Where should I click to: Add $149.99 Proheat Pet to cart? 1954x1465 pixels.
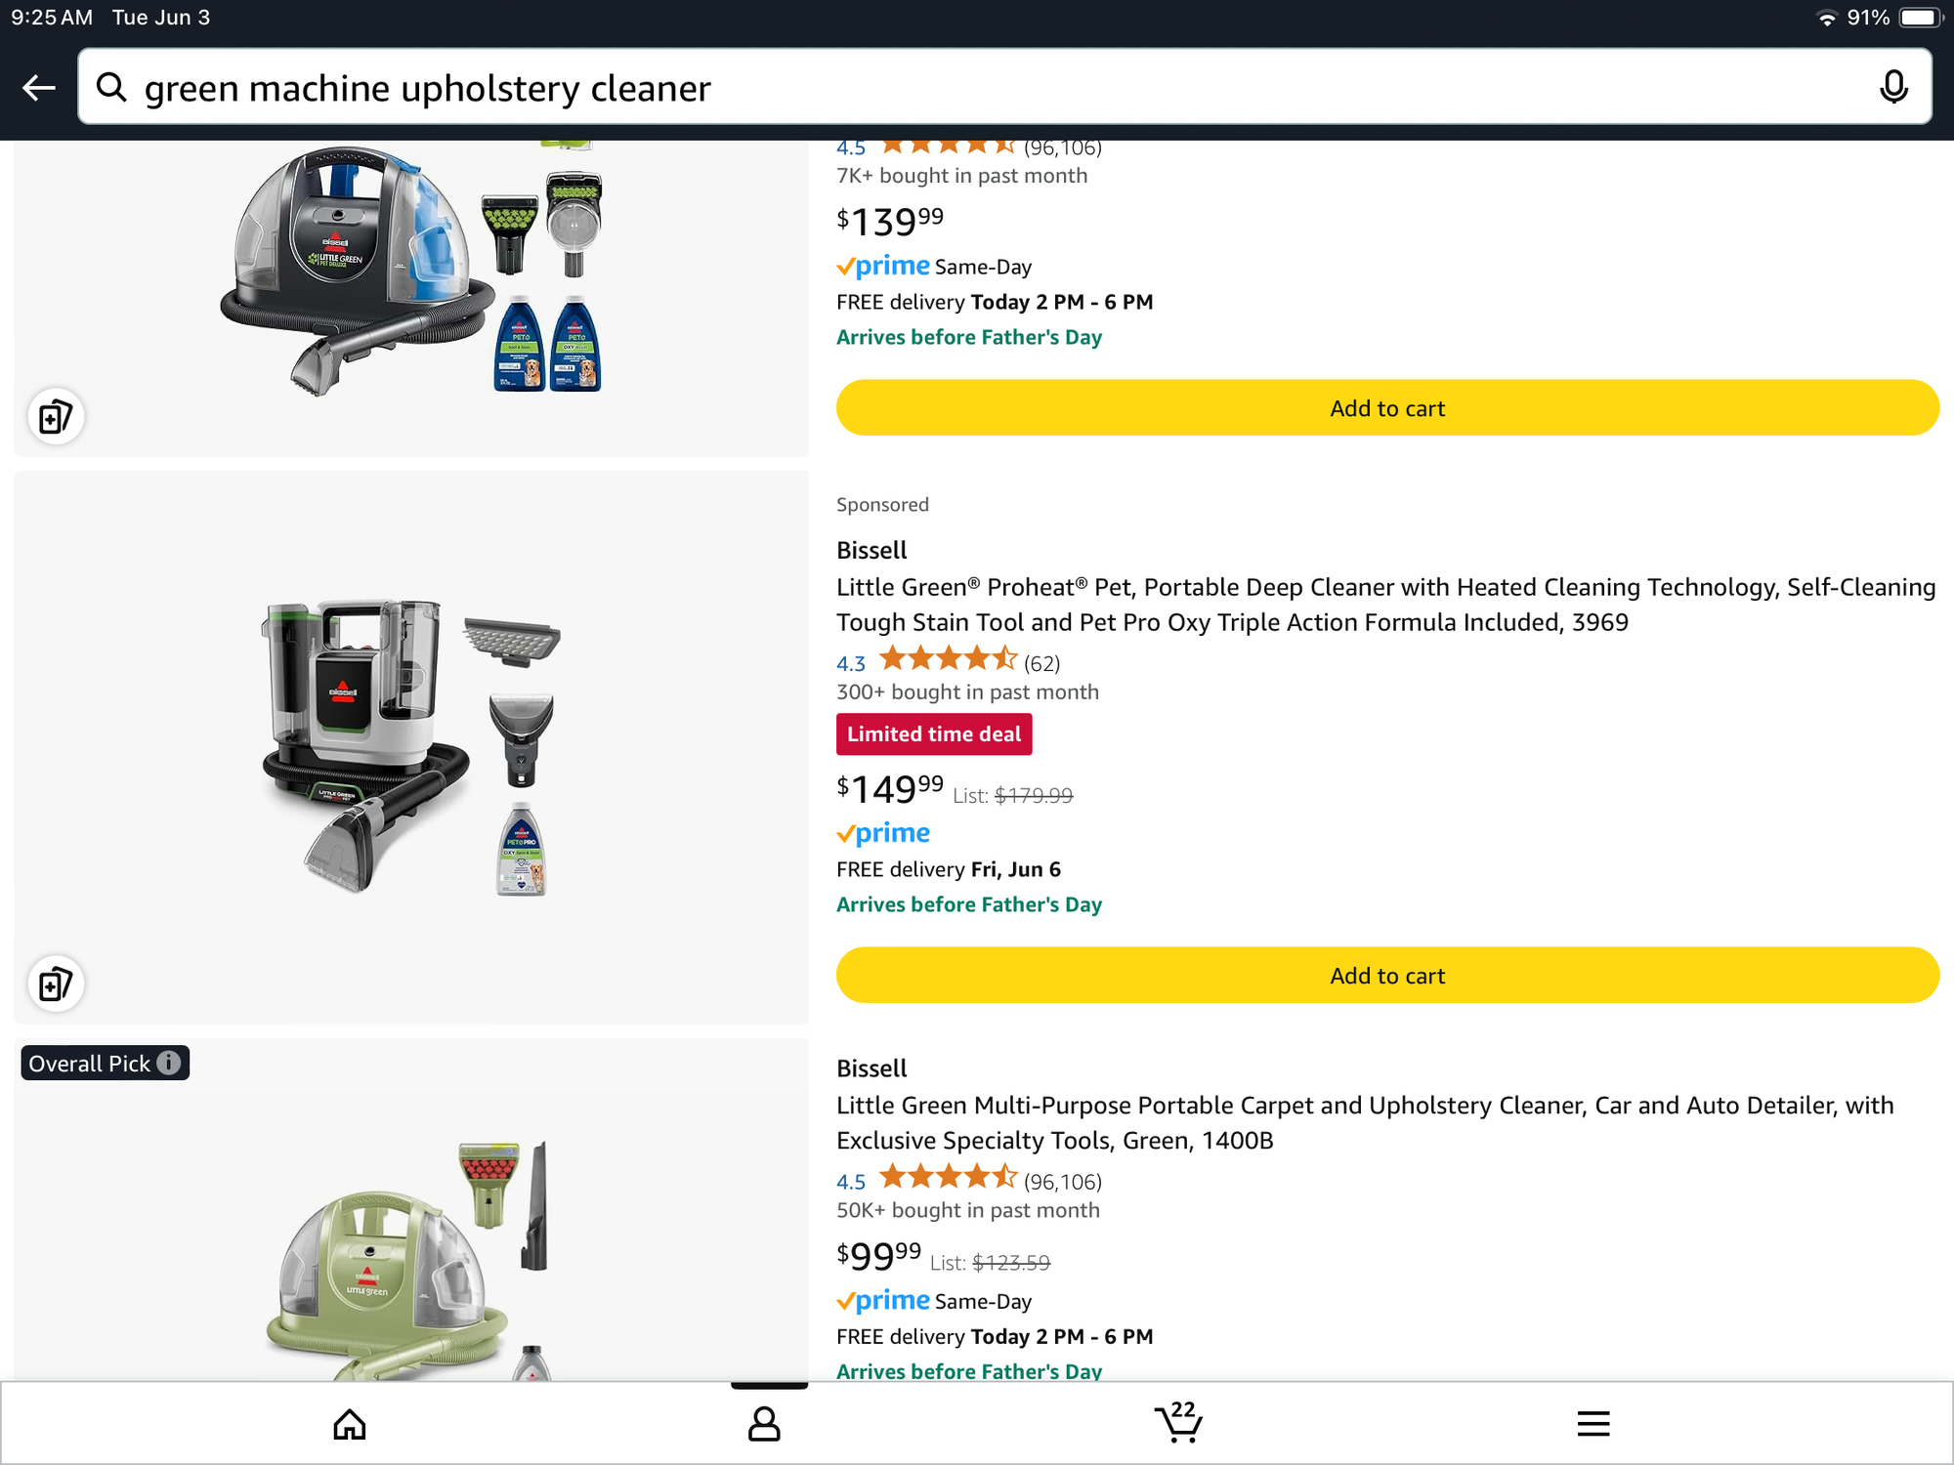coord(1387,976)
